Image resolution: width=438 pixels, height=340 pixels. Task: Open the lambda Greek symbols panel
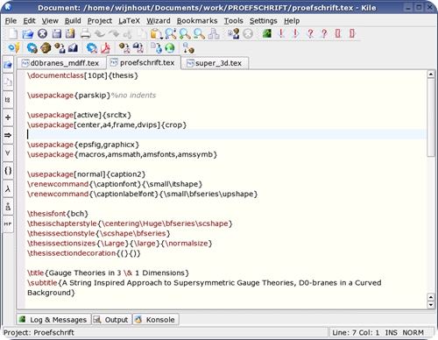click(8, 188)
